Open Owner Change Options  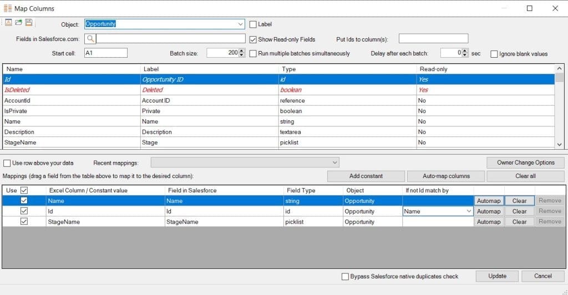click(525, 162)
